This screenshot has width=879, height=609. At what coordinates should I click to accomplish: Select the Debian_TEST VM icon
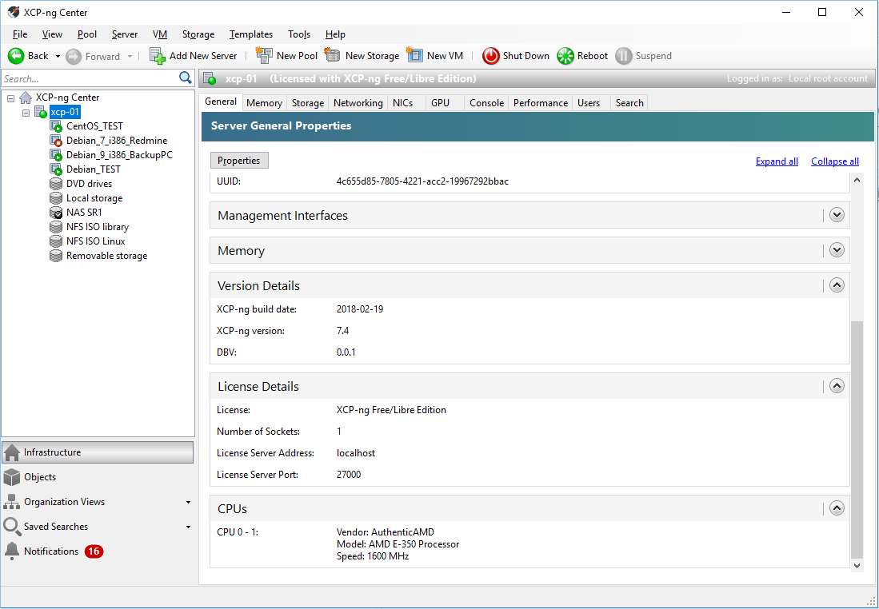coord(55,169)
